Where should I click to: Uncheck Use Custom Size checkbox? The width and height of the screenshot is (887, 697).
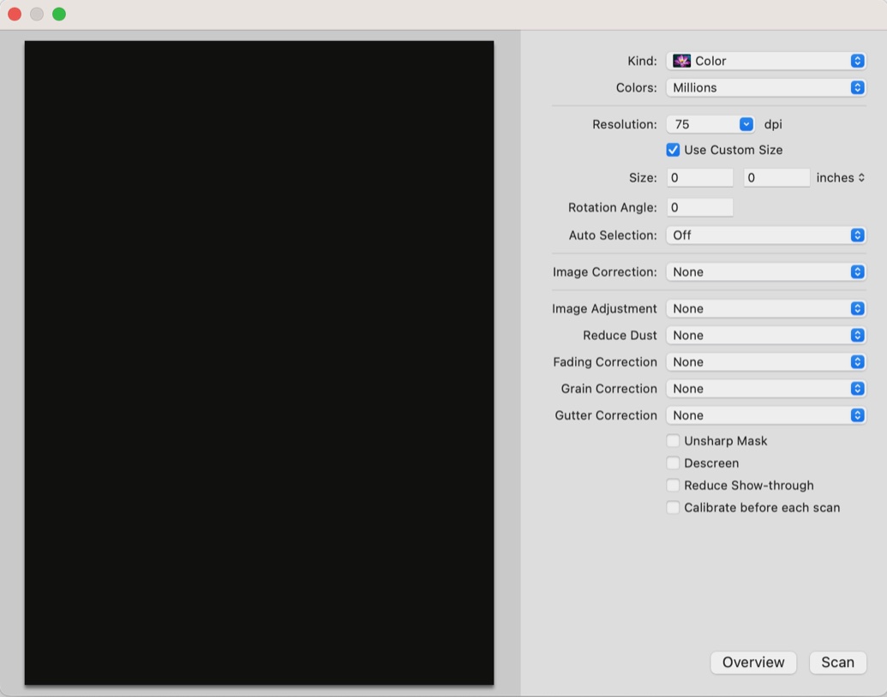(x=673, y=150)
